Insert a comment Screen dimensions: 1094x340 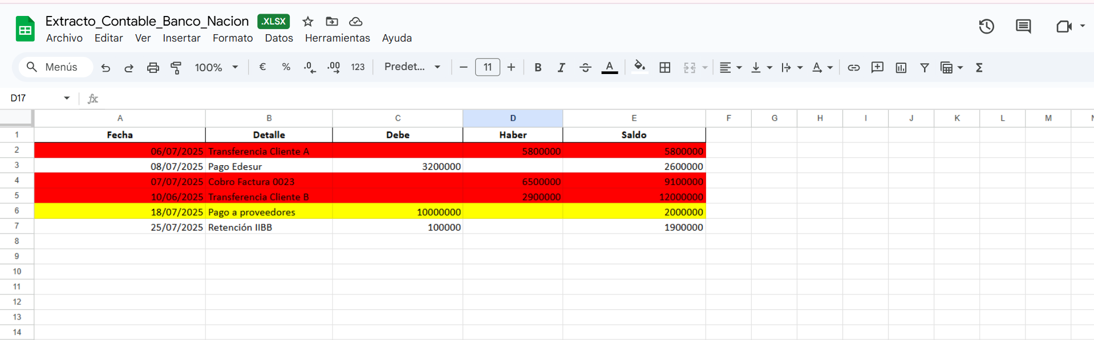pos(877,67)
